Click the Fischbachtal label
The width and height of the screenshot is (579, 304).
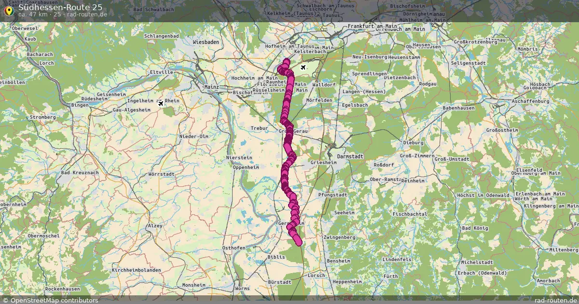tap(410, 213)
